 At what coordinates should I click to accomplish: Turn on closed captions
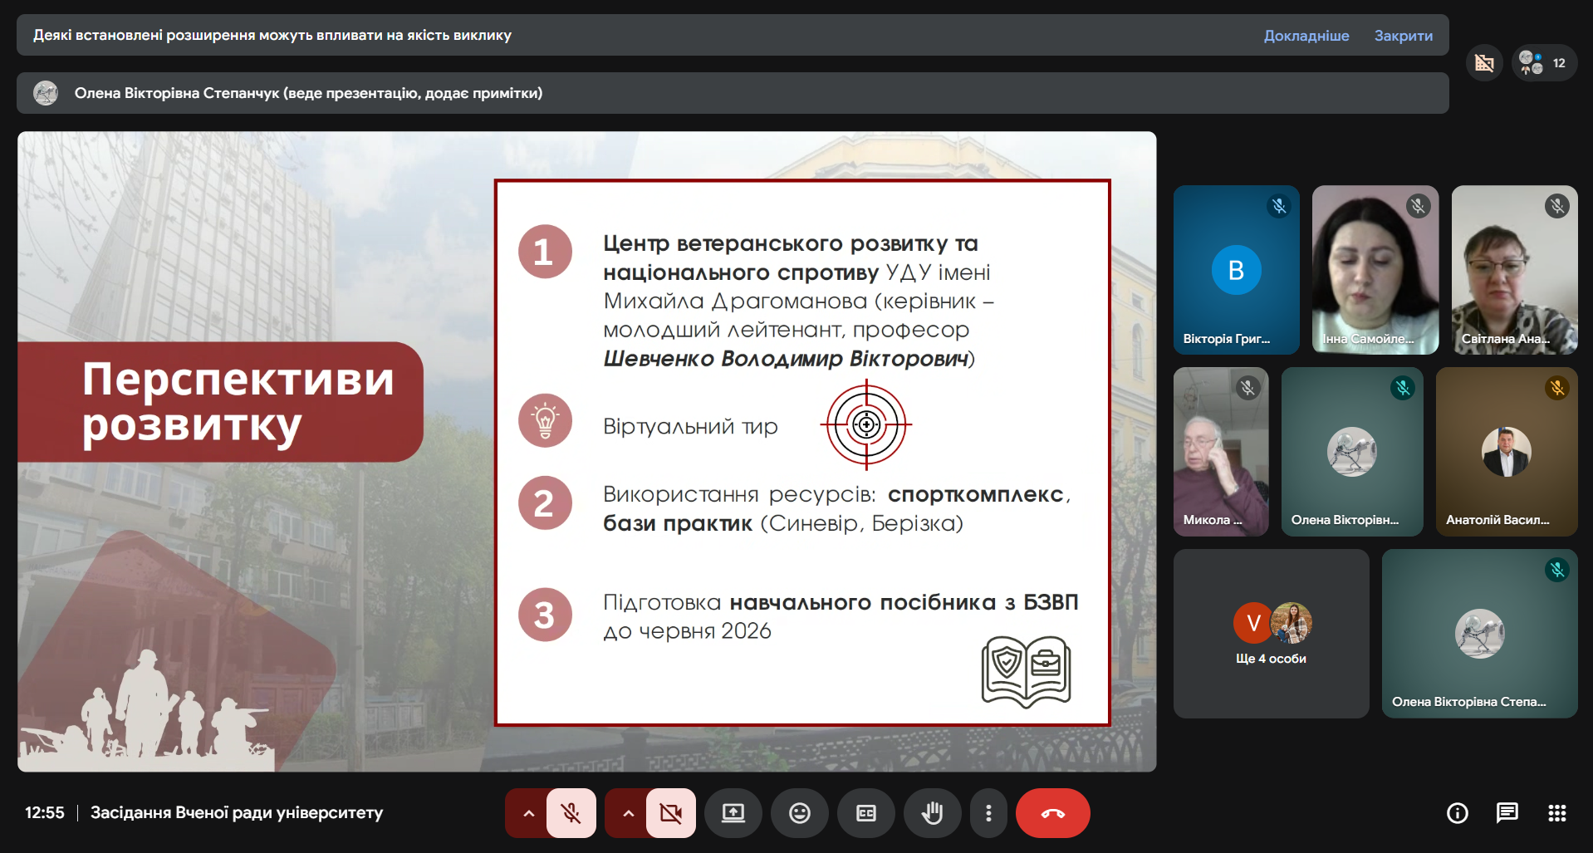[866, 813]
